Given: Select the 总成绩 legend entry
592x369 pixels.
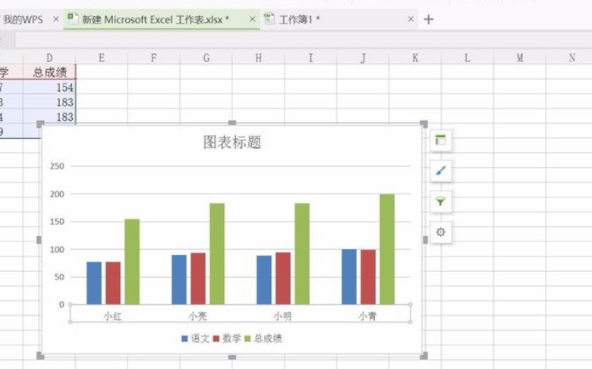Looking at the screenshot, I should coord(263,339).
